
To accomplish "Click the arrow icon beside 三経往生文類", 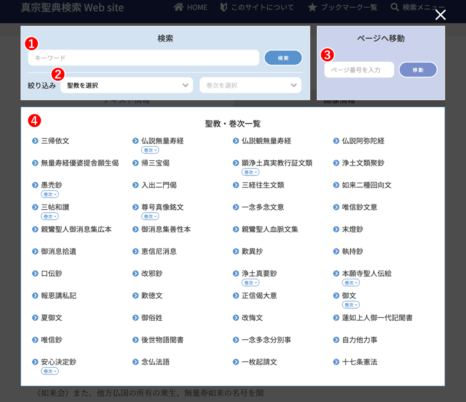I will point(236,185).
